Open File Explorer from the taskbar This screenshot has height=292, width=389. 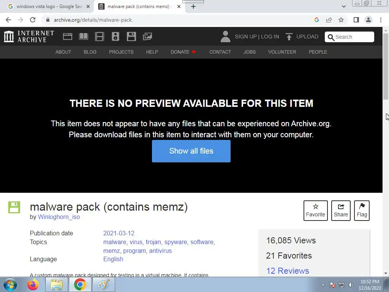pos(57,284)
